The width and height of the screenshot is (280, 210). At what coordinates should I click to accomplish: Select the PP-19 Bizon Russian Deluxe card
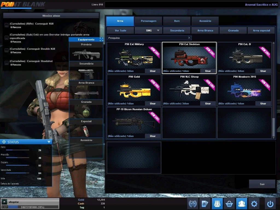pyautogui.click(x=134, y=123)
